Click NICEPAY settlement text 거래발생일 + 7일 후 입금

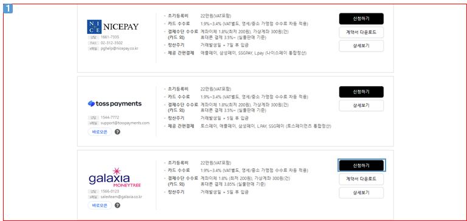click(224, 45)
